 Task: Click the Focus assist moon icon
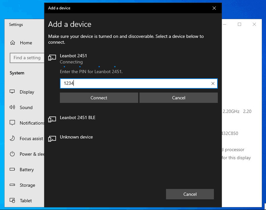pos(12,138)
